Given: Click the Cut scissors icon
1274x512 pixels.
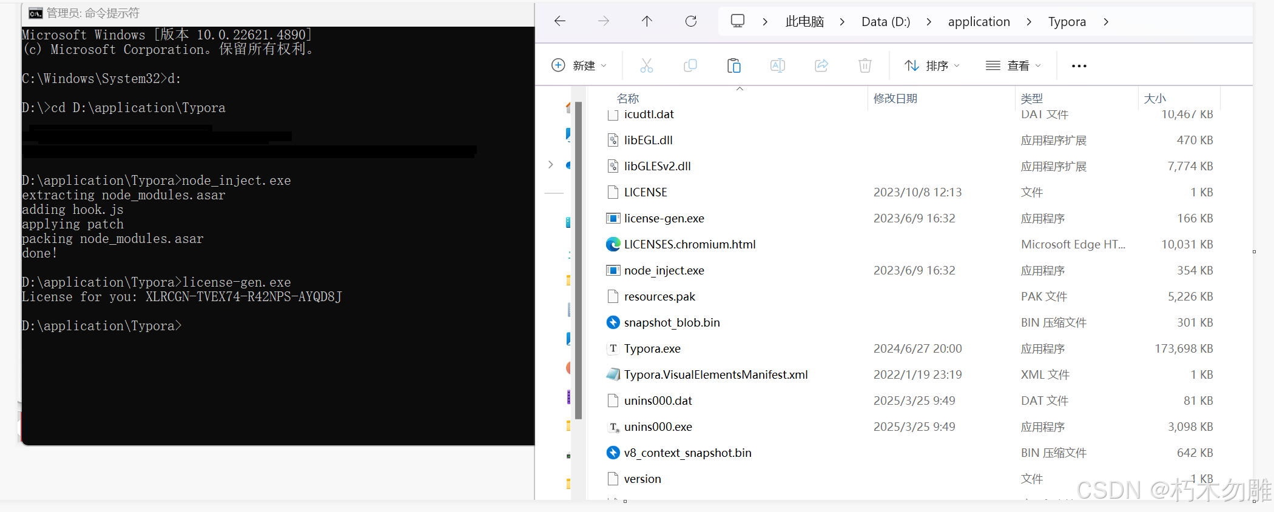Looking at the screenshot, I should tap(646, 65).
